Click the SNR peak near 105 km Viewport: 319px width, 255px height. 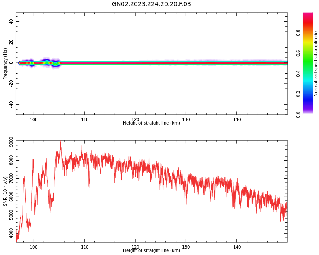60,145
